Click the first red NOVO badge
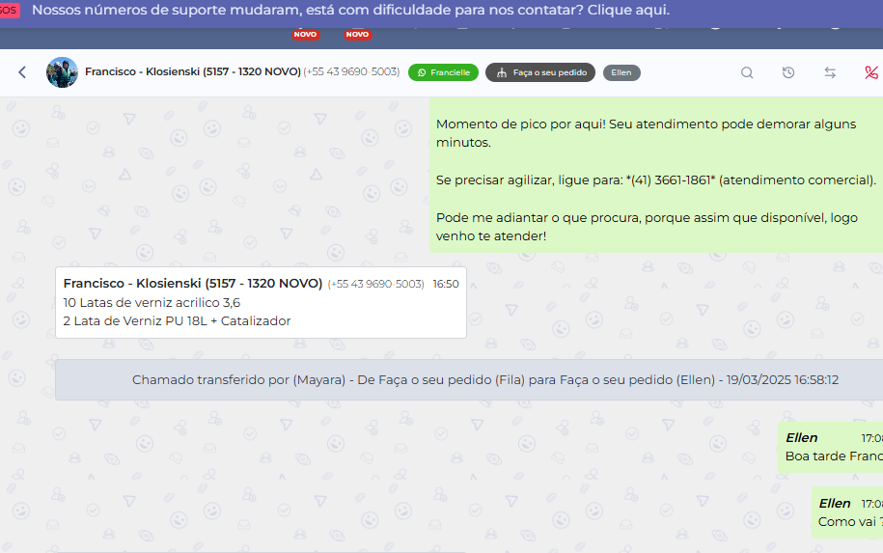883x553 pixels. 305,35
